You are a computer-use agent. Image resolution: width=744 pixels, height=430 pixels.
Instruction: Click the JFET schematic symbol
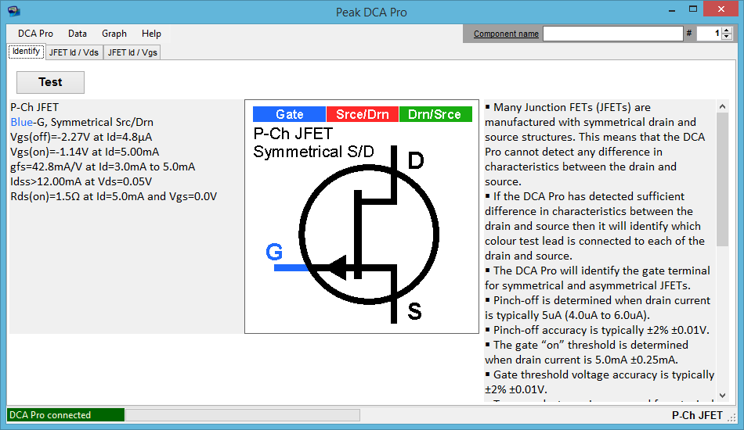pyautogui.click(x=369, y=235)
